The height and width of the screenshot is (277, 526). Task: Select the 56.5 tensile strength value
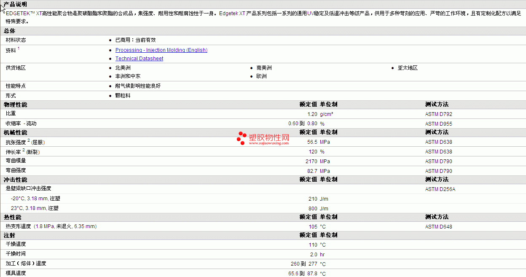(x=312, y=142)
